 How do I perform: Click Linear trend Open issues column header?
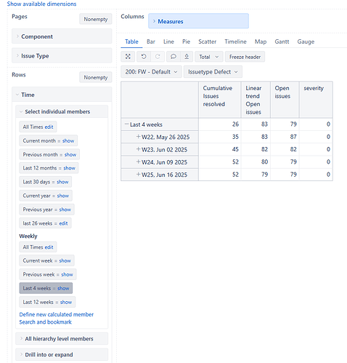tap(256, 100)
